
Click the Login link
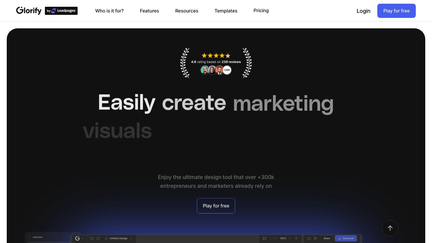363,11
